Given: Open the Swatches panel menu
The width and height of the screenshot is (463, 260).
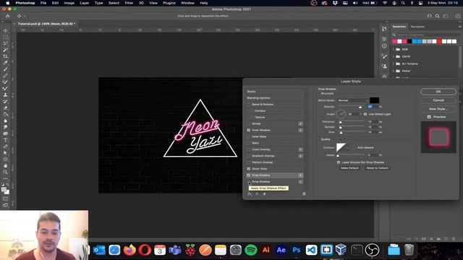Looking at the screenshot, I should click(460, 27).
